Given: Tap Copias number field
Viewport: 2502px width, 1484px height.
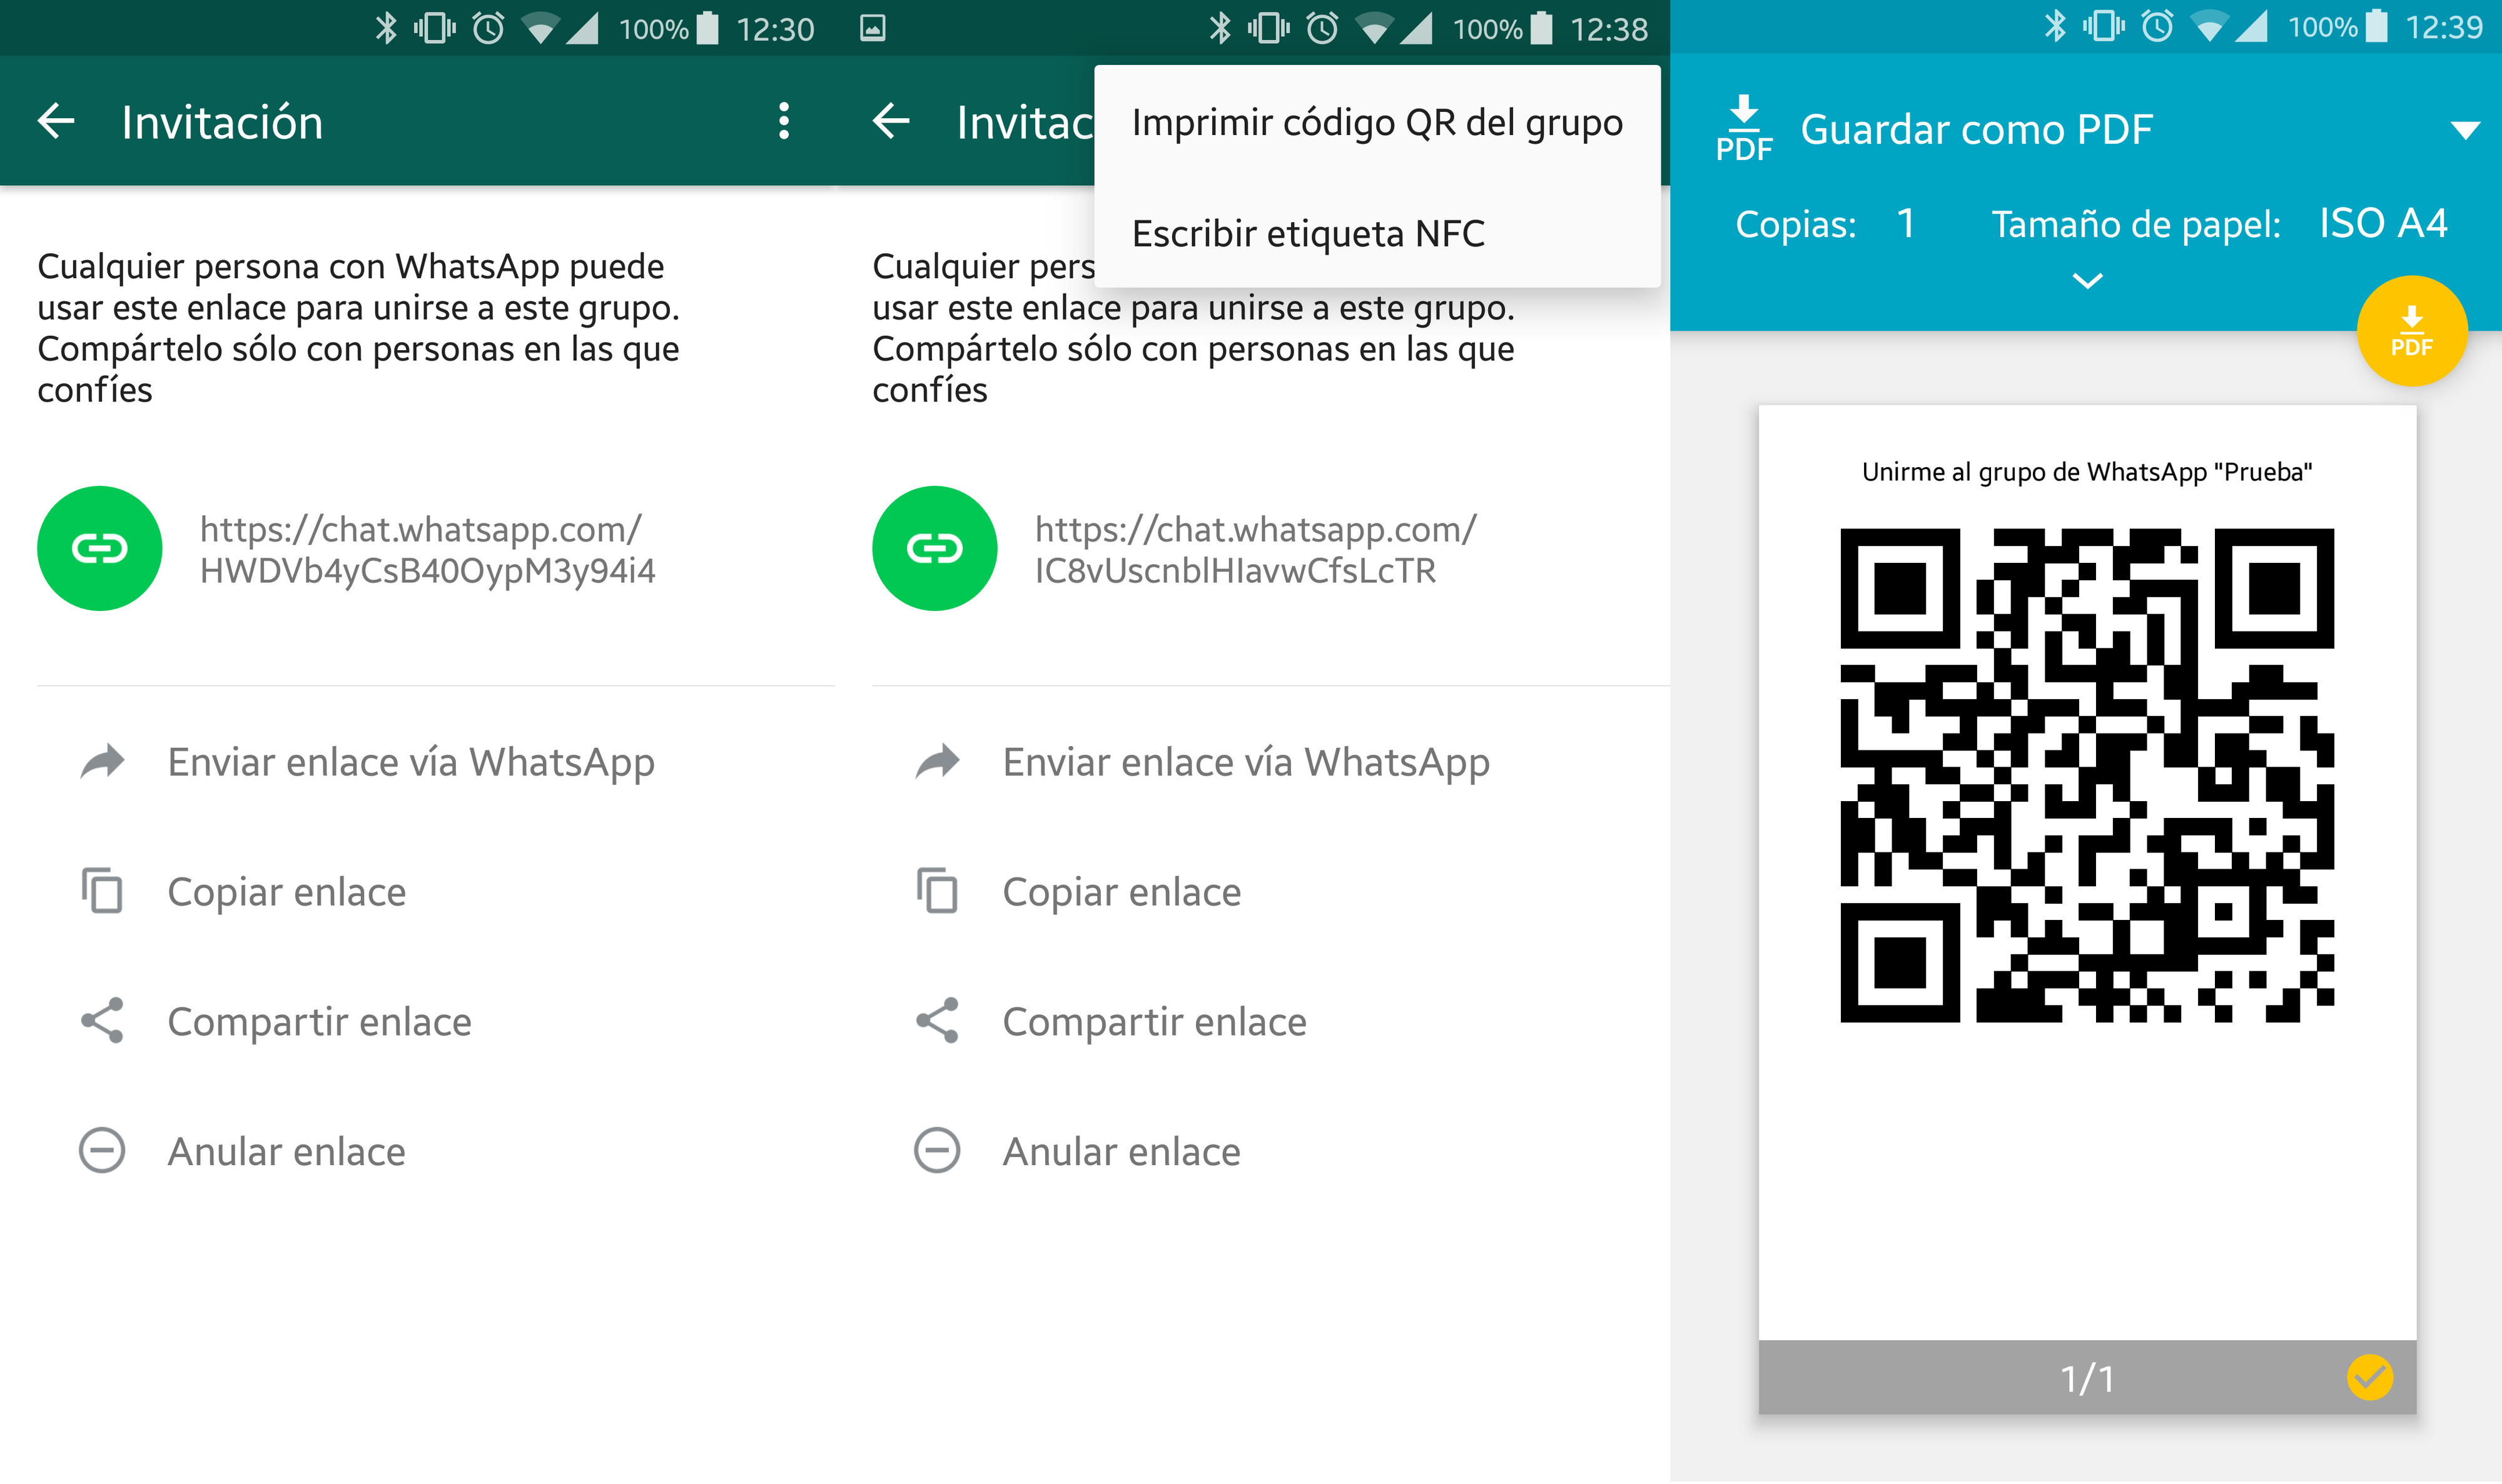Looking at the screenshot, I should [x=1906, y=224].
